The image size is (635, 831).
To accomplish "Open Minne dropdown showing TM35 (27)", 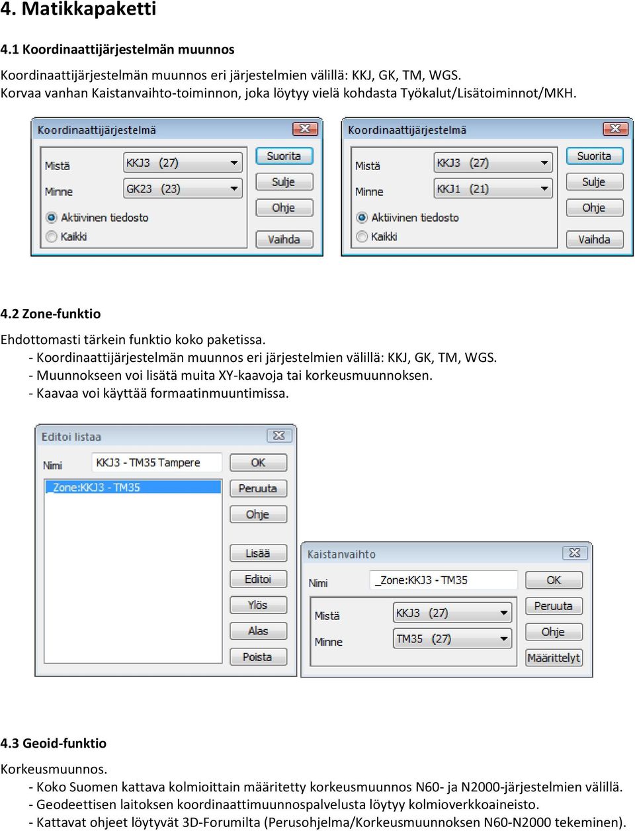I will pos(453,638).
